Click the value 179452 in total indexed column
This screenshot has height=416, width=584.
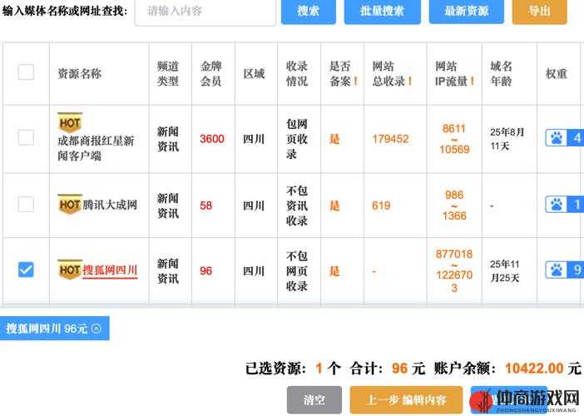(390, 139)
